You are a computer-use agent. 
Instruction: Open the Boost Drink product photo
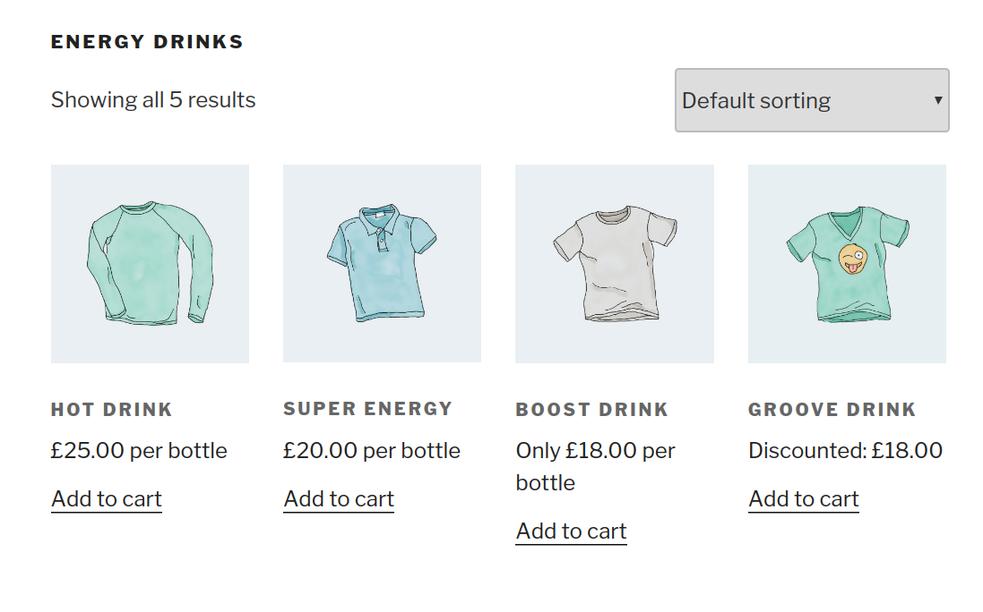tap(614, 262)
